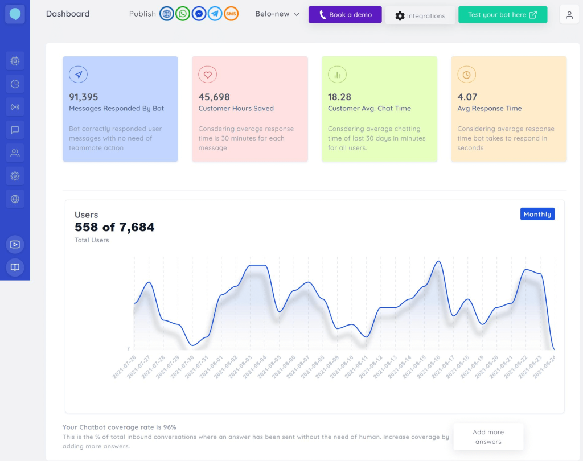583x461 pixels.
Task: Click the WhatsApp publish channel icon
Action: pos(183,14)
